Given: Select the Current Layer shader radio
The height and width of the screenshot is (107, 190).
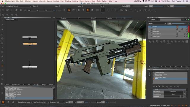Looking at the screenshot, I should [154, 76].
